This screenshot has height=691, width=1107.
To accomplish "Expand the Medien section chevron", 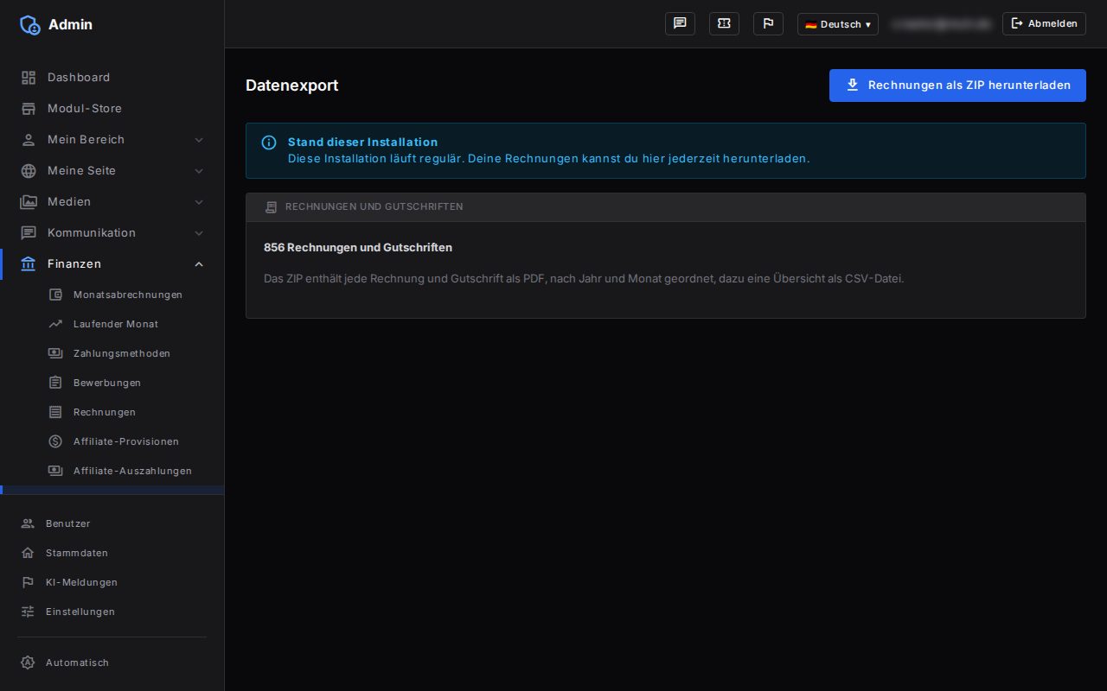I will point(199,201).
